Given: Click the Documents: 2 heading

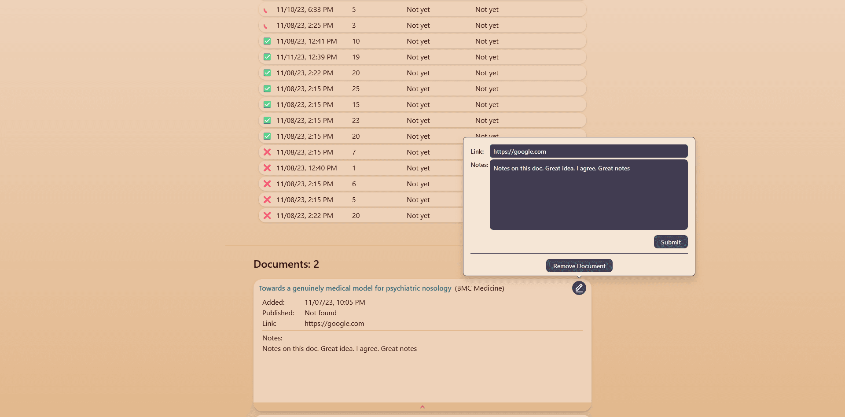Looking at the screenshot, I should (x=286, y=264).
